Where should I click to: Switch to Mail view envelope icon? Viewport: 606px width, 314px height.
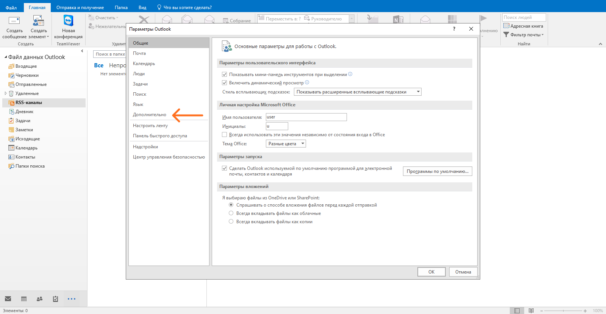[8, 299]
